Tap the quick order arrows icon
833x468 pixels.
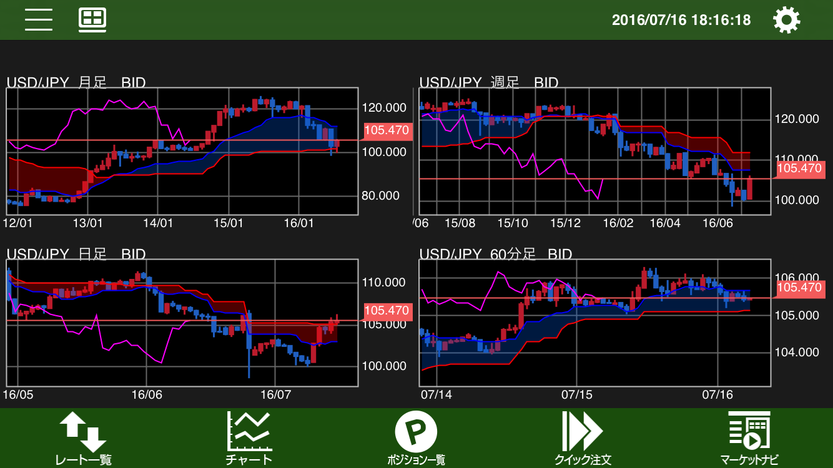(x=582, y=431)
